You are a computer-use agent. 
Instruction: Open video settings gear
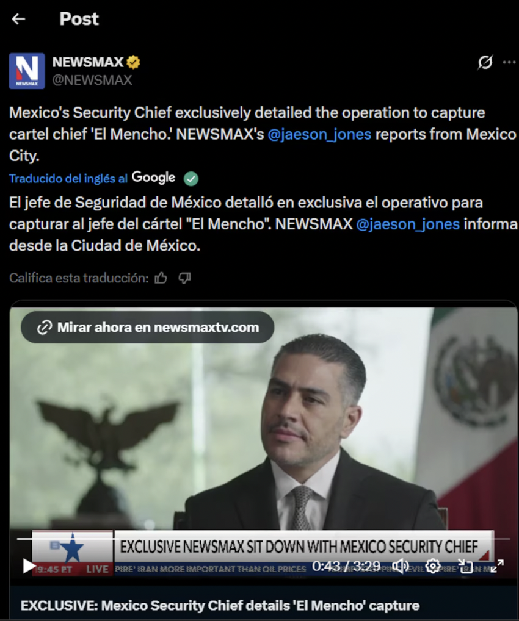pos(432,566)
